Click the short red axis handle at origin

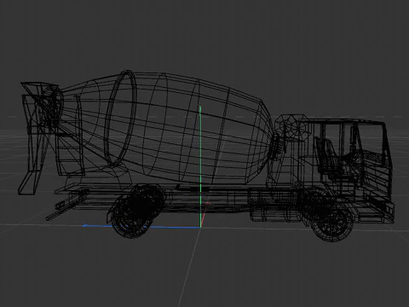(205, 214)
